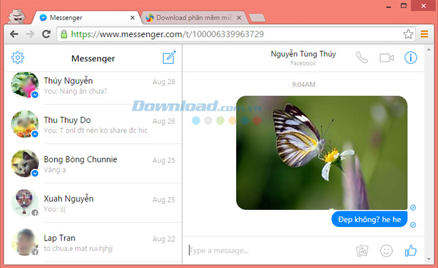
Task: Maximize the Chrome window
Action: (x=403, y=6)
